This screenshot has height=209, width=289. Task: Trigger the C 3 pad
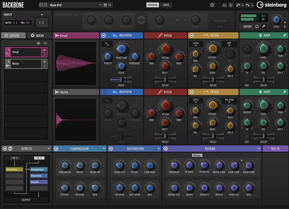click(x=42, y=22)
